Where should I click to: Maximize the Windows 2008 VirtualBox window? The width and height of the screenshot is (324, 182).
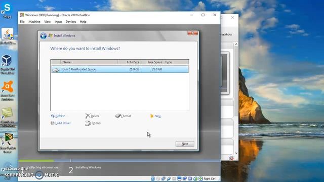[x=203, y=15]
